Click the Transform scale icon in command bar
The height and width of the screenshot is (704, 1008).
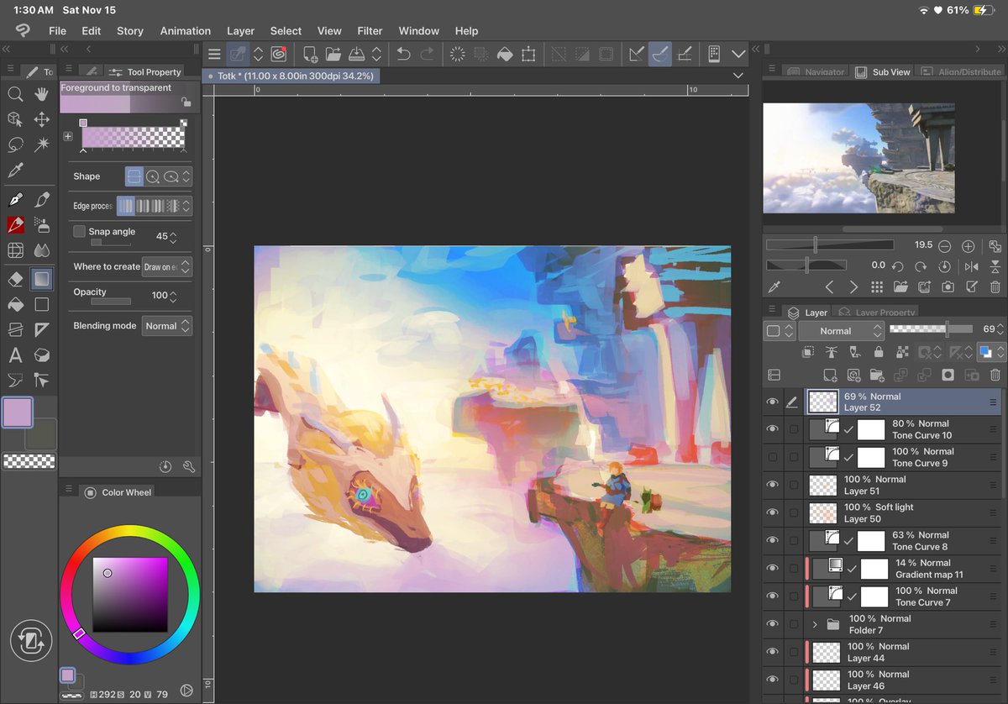[x=528, y=54]
